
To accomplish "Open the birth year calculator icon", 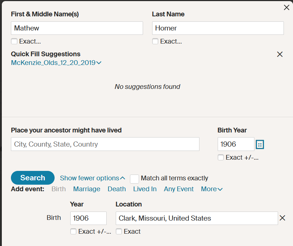I will [260, 144].
